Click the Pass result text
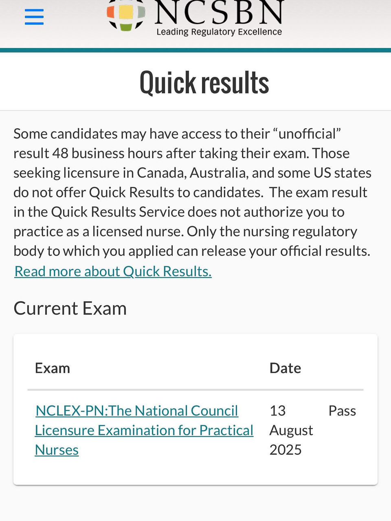The image size is (391, 521). [x=342, y=411]
